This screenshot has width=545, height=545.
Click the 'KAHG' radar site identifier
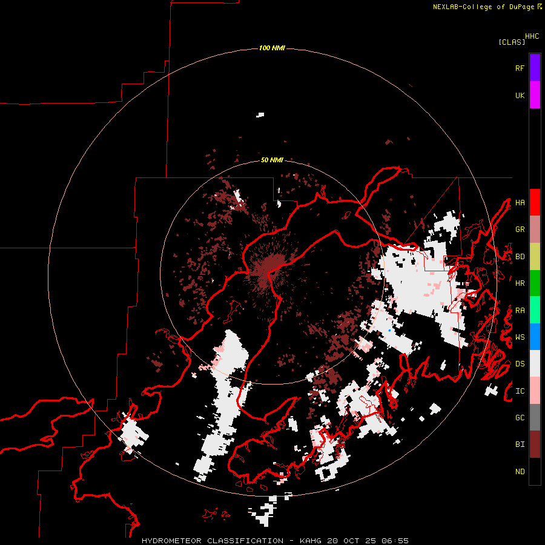pyautogui.click(x=311, y=541)
